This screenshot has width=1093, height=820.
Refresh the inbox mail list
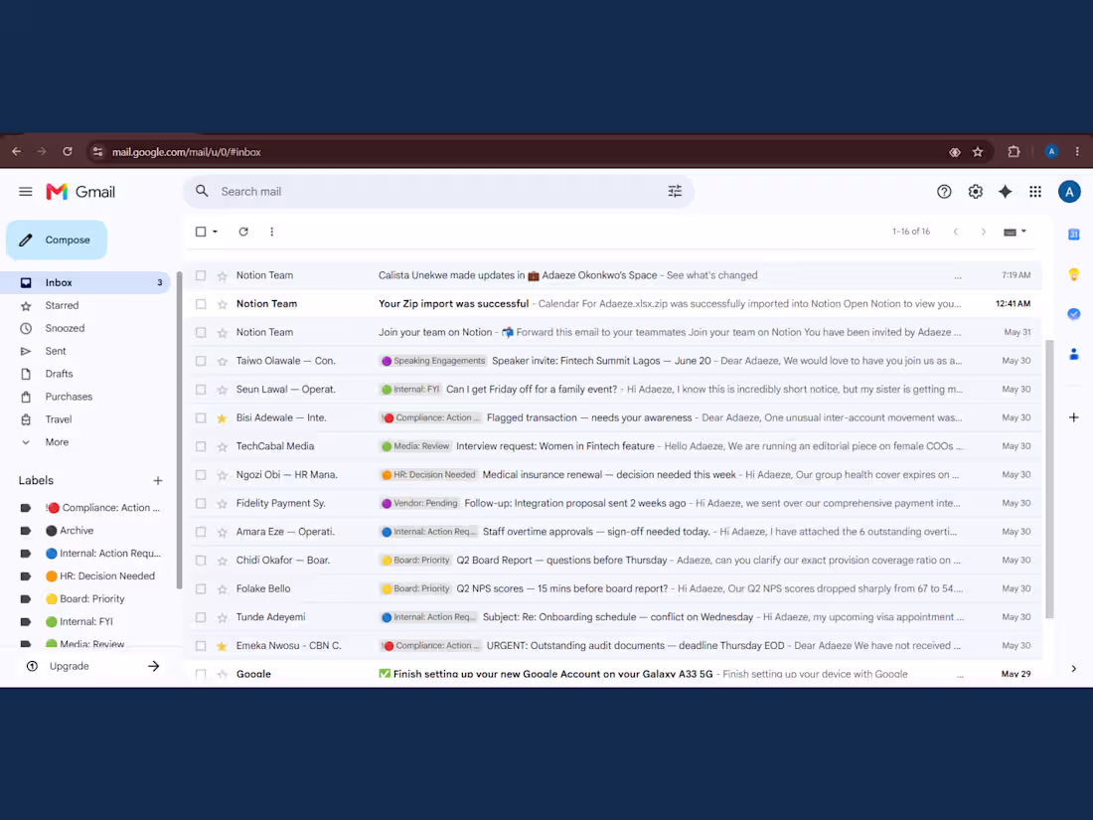[243, 232]
